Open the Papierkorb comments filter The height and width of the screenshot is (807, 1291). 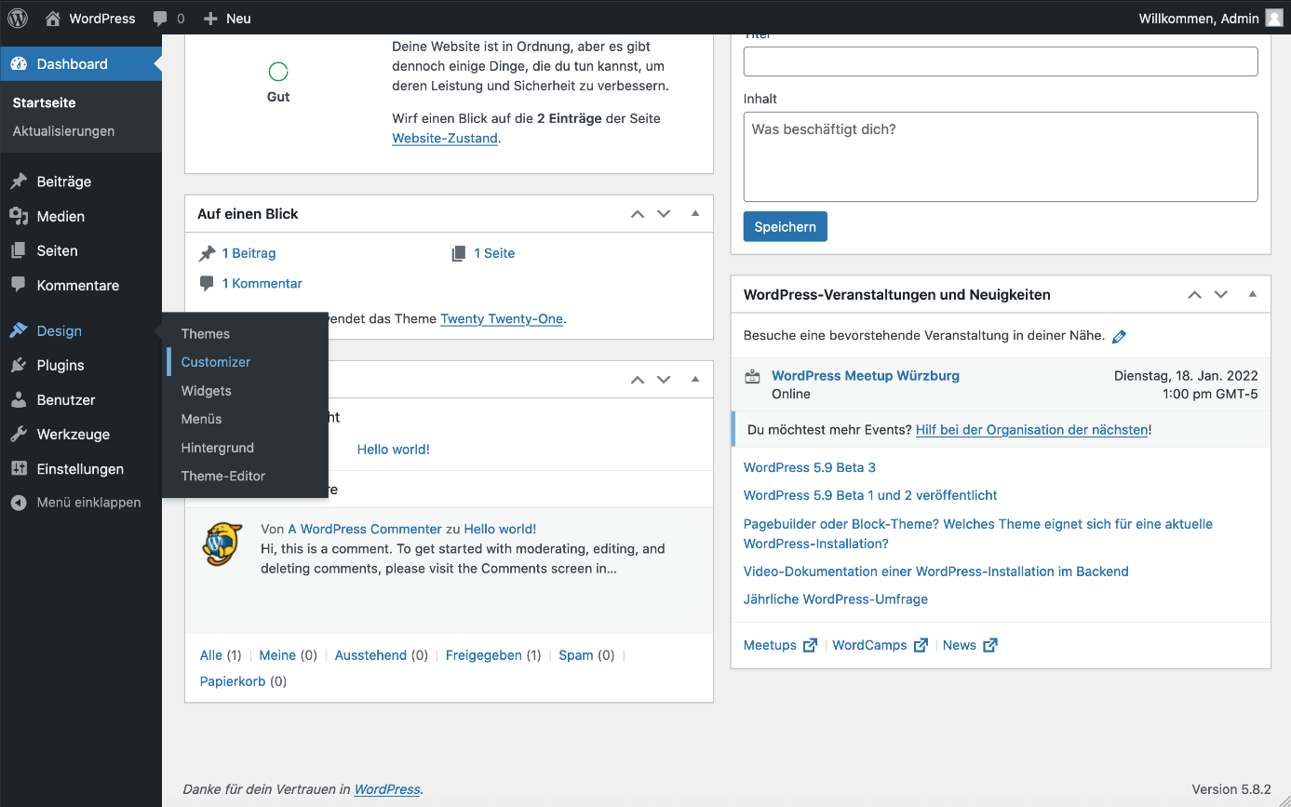coord(233,681)
